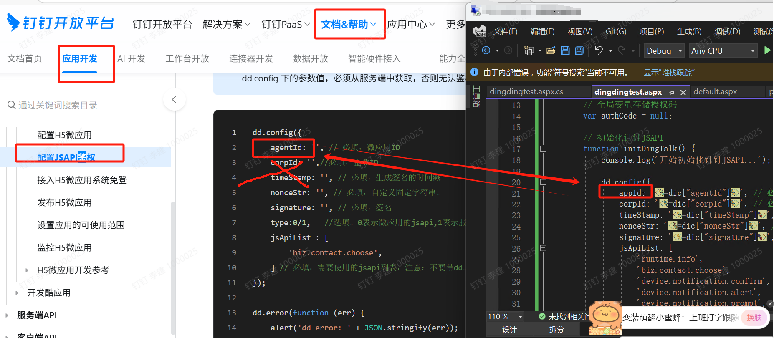Collapse the code block at line 17
The height and width of the screenshot is (338, 774).
(x=543, y=149)
